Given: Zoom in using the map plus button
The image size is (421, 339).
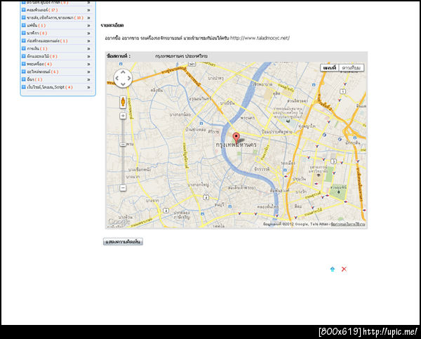Looking at the screenshot, I should (x=123, y=116).
